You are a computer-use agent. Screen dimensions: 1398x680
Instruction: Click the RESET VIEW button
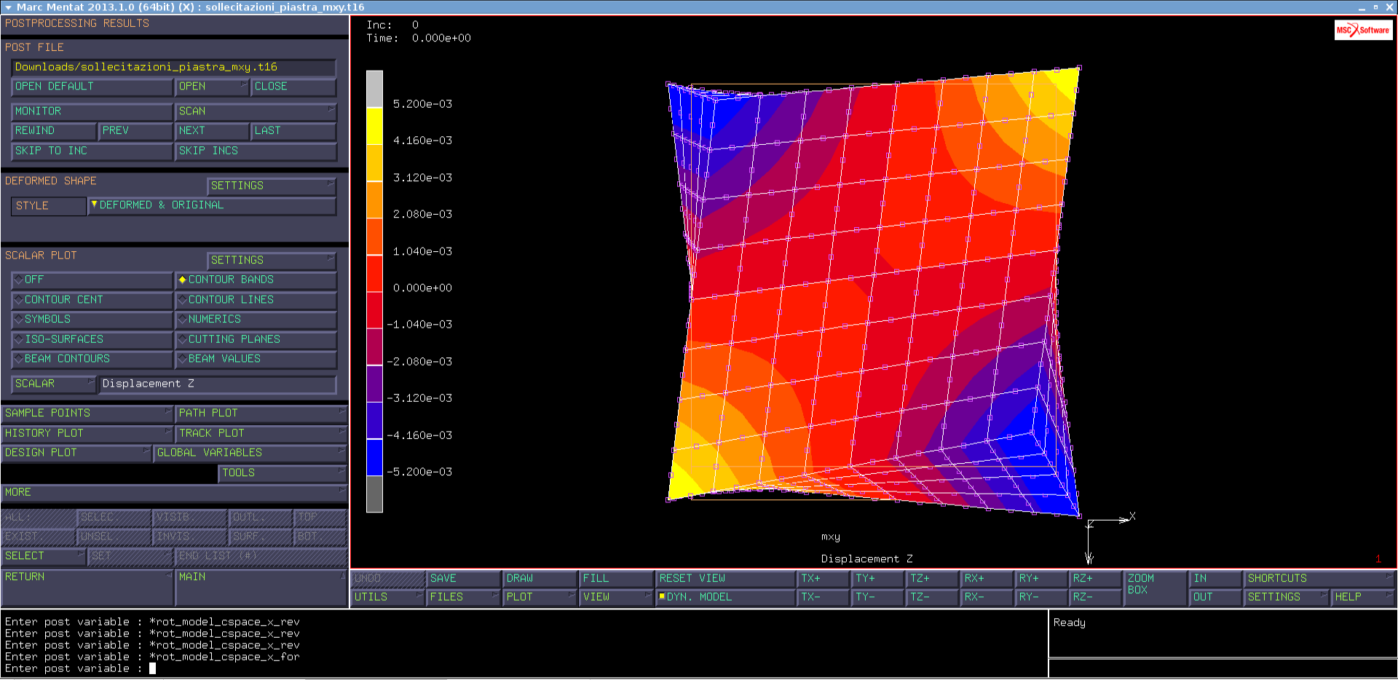point(724,578)
